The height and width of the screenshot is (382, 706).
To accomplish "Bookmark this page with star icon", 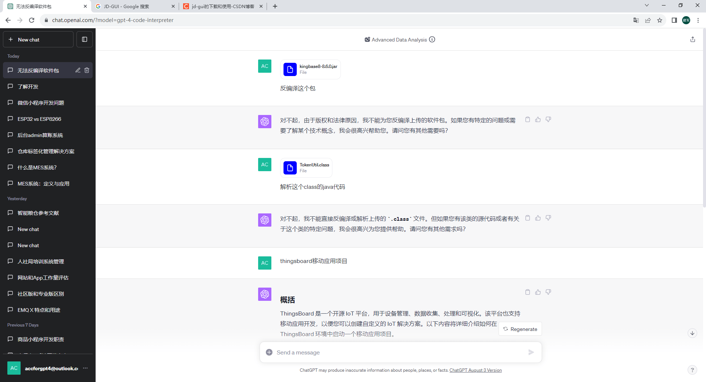I will pyautogui.click(x=660, y=20).
